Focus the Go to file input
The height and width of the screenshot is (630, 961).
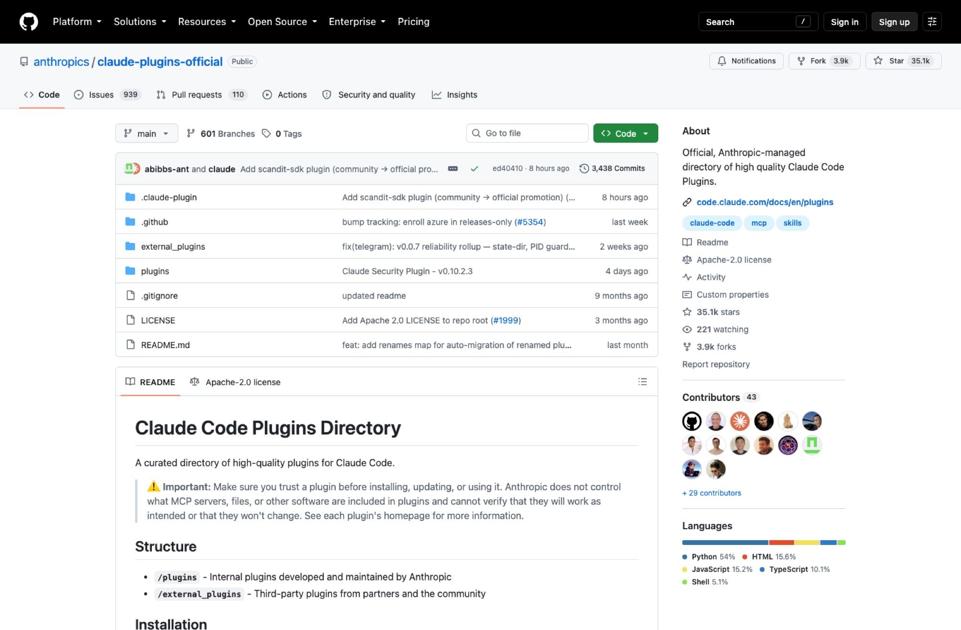(527, 133)
